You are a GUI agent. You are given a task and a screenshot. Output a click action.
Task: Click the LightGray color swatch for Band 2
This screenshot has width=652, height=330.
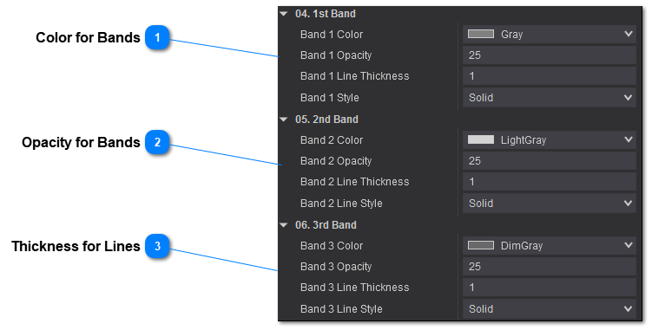481,140
